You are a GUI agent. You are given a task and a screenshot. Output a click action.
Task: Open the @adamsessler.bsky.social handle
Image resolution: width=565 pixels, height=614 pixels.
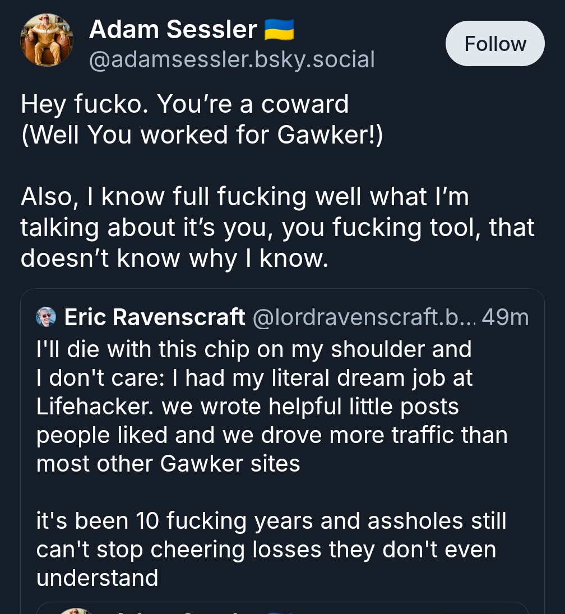point(231,59)
